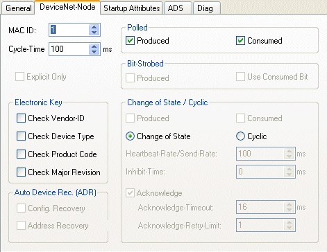Increase Heartbeat-Rate with up arrow
327x252 pixels.
click(290, 151)
